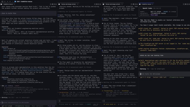Add a new tab with the plus icon

tap(7, 2)
